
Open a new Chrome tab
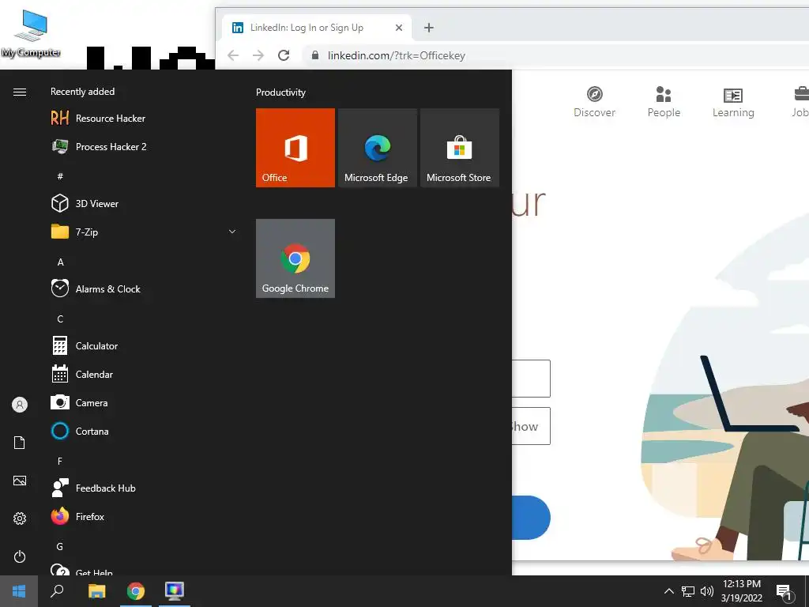(429, 28)
